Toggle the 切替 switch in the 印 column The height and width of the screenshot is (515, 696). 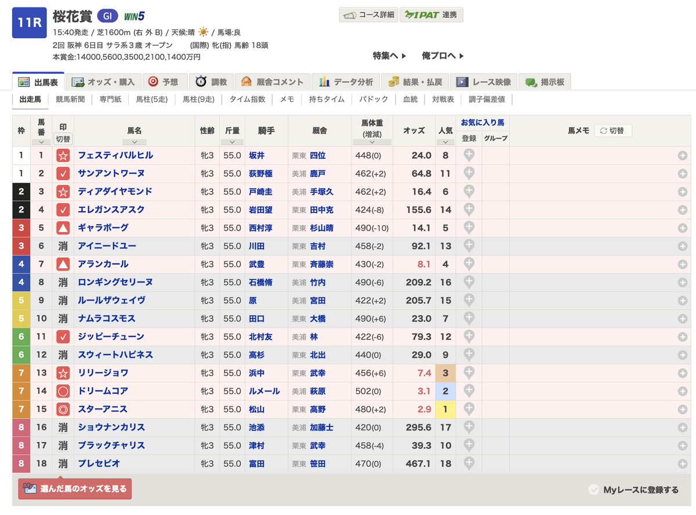coord(63,138)
